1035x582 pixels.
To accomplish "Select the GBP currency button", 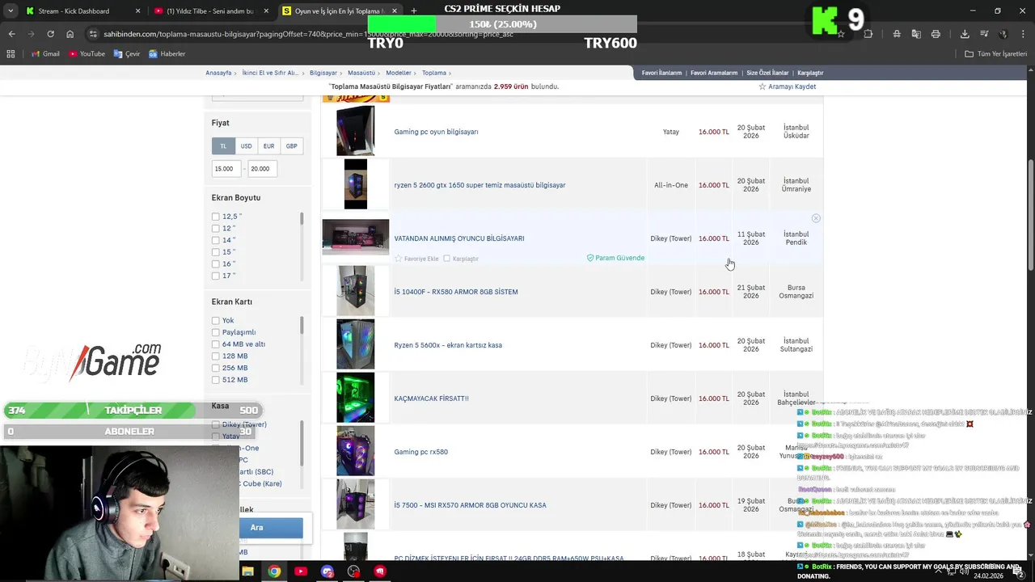I will click(x=291, y=146).
